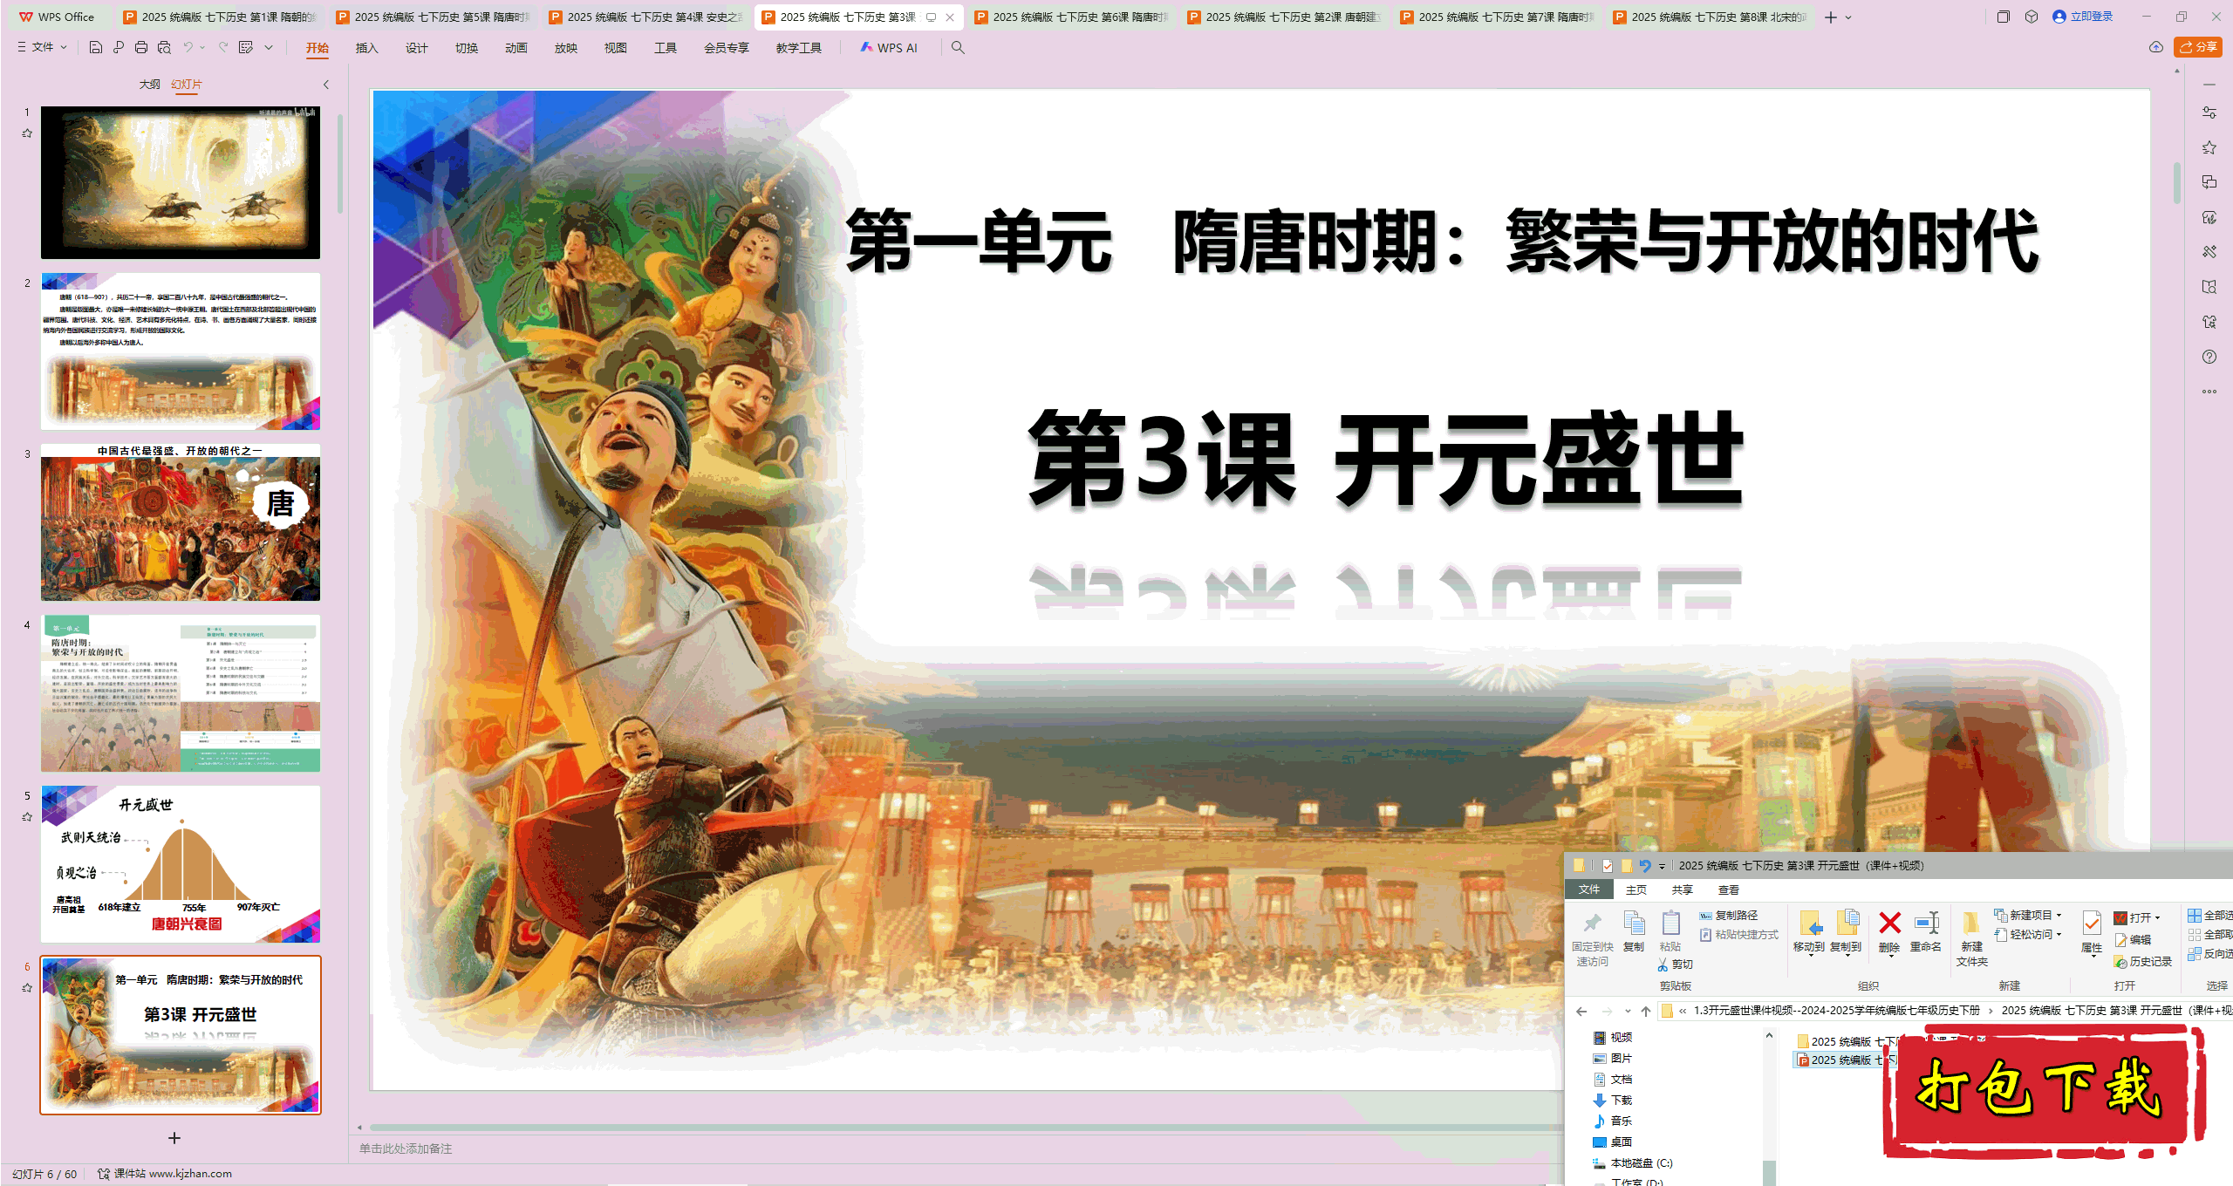Click the star favorites icon in sidebar
2233x1186 pixels.
(x=2209, y=147)
